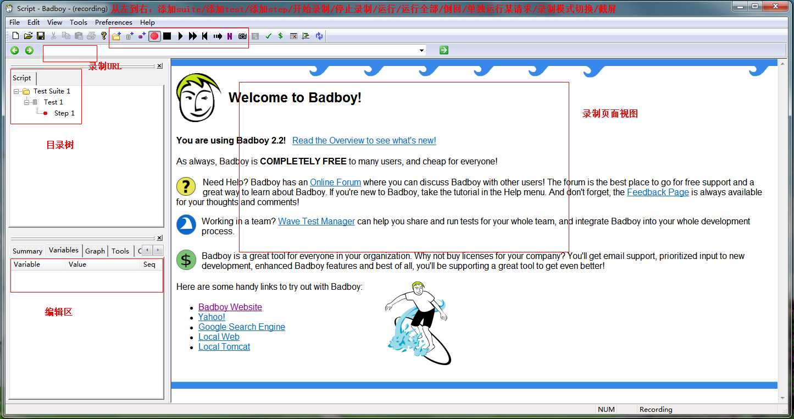Click the Seq column header
The image size is (794, 419).
151,264
